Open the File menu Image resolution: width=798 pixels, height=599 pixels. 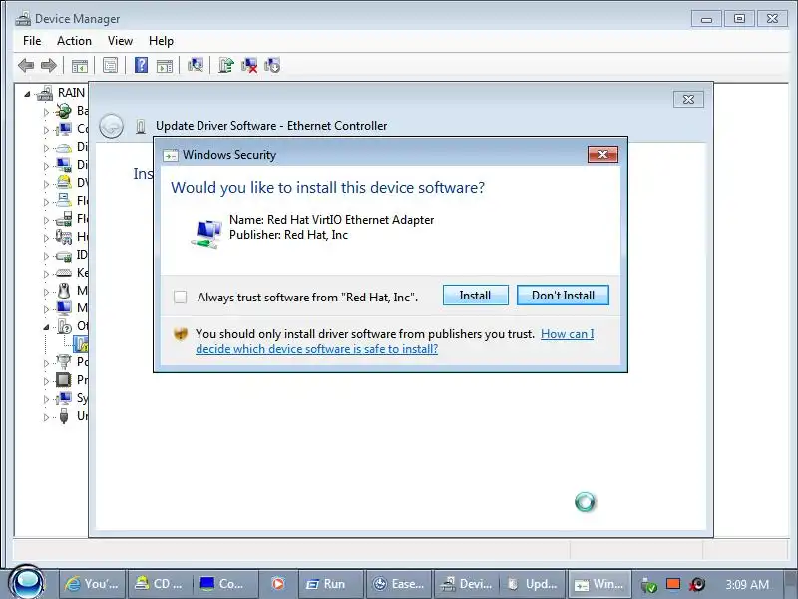[x=32, y=41]
